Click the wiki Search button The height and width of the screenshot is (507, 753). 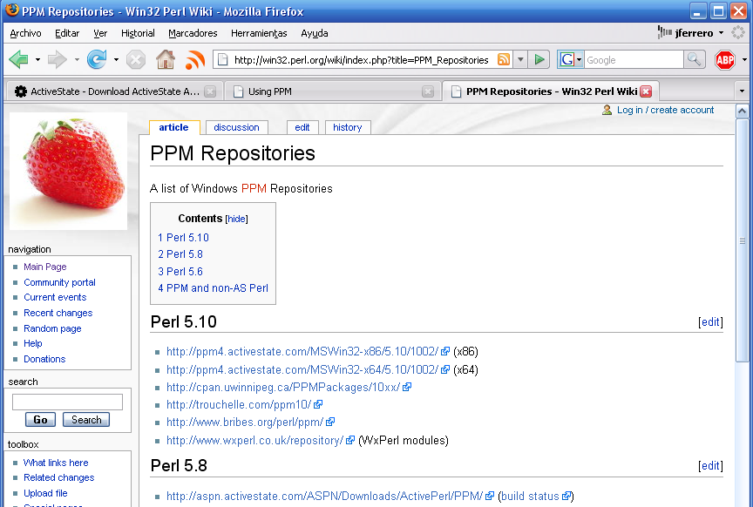click(x=86, y=420)
